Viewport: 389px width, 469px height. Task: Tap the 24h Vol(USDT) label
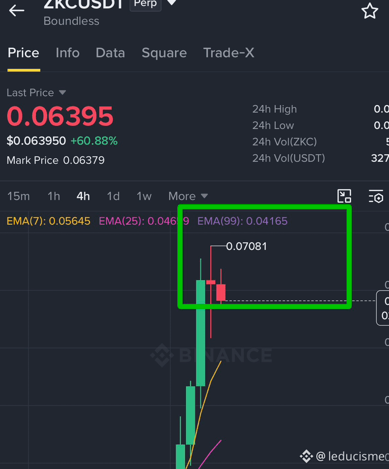(288, 158)
